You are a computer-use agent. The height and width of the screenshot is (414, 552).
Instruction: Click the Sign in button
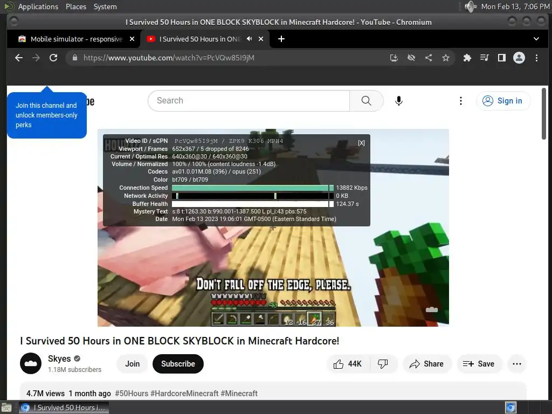[503, 101]
